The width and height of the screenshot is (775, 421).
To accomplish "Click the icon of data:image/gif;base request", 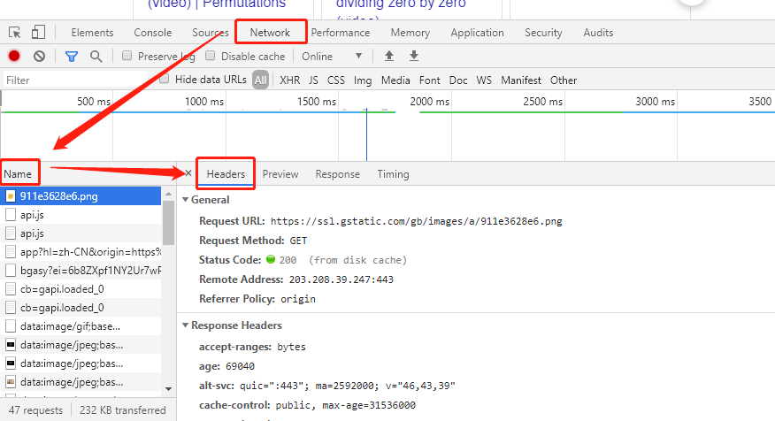I will click(11, 326).
